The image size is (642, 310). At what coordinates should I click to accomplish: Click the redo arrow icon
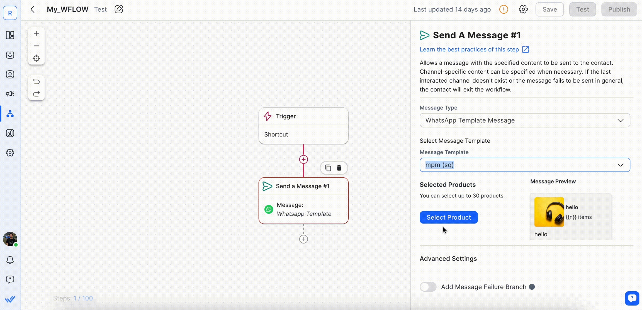[x=36, y=94]
